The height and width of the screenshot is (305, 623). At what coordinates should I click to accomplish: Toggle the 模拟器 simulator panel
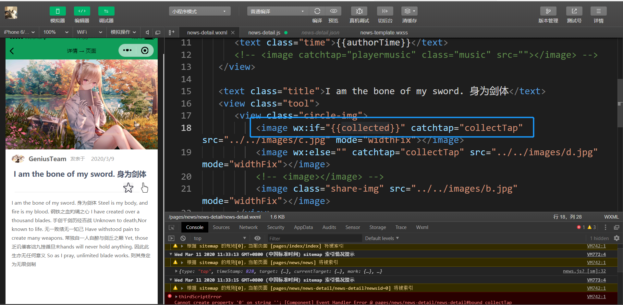57,11
